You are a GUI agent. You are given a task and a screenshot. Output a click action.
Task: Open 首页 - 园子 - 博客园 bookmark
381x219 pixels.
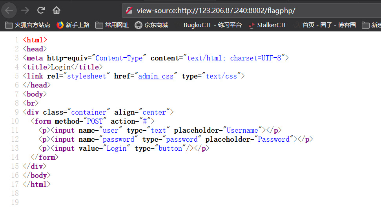(x=325, y=25)
